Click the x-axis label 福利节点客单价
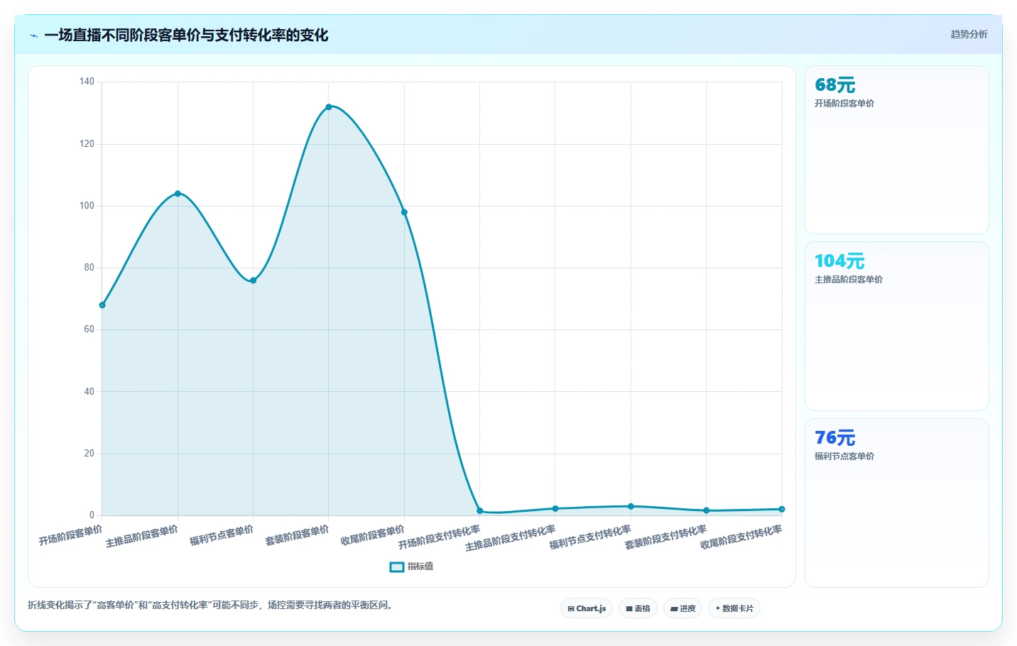This screenshot has width=1017, height=646. (222, 535)
